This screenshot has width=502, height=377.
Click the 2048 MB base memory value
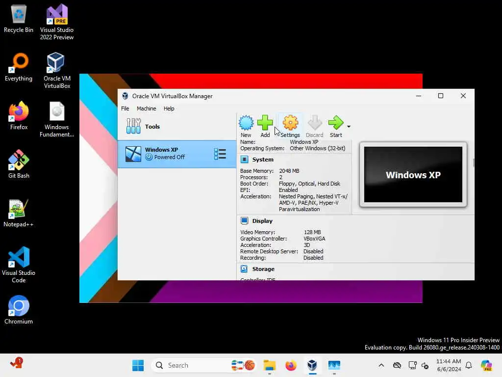(289, 171)
